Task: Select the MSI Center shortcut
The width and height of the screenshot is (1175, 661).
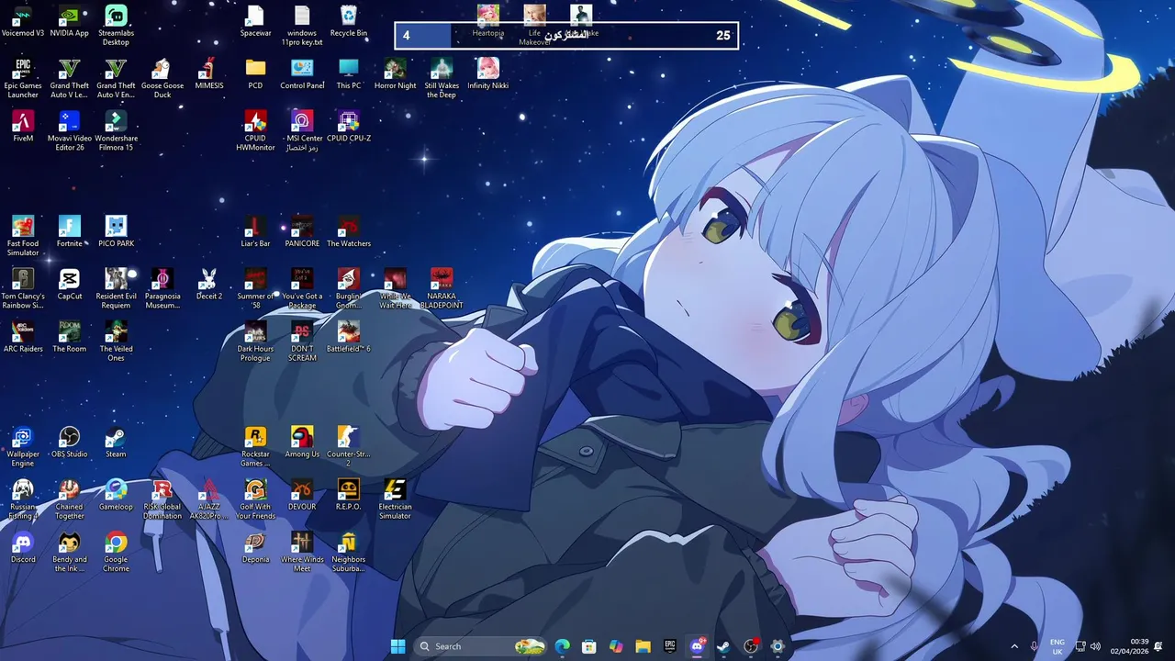Action: coord(302,131)
